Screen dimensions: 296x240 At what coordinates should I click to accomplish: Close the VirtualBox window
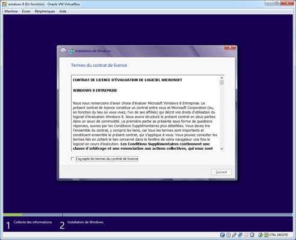[x=288, y=3]
